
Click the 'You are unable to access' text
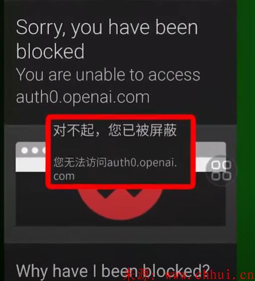coord(108,75)
